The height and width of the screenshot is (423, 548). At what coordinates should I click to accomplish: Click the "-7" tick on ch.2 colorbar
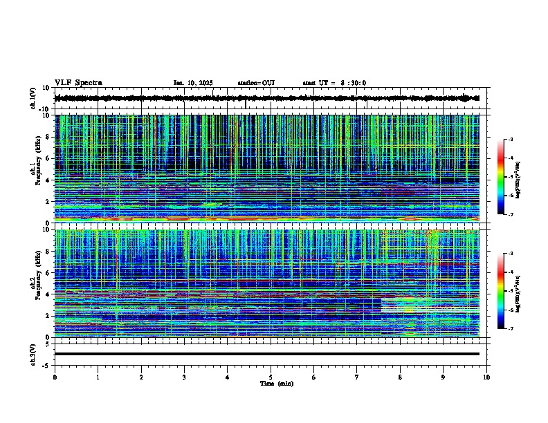(510, 328)
